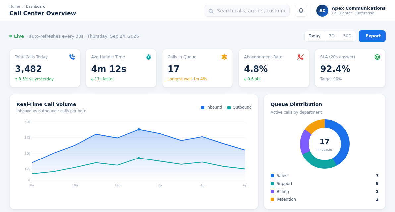Click the Target 90% text

click(x=331, y=79)
